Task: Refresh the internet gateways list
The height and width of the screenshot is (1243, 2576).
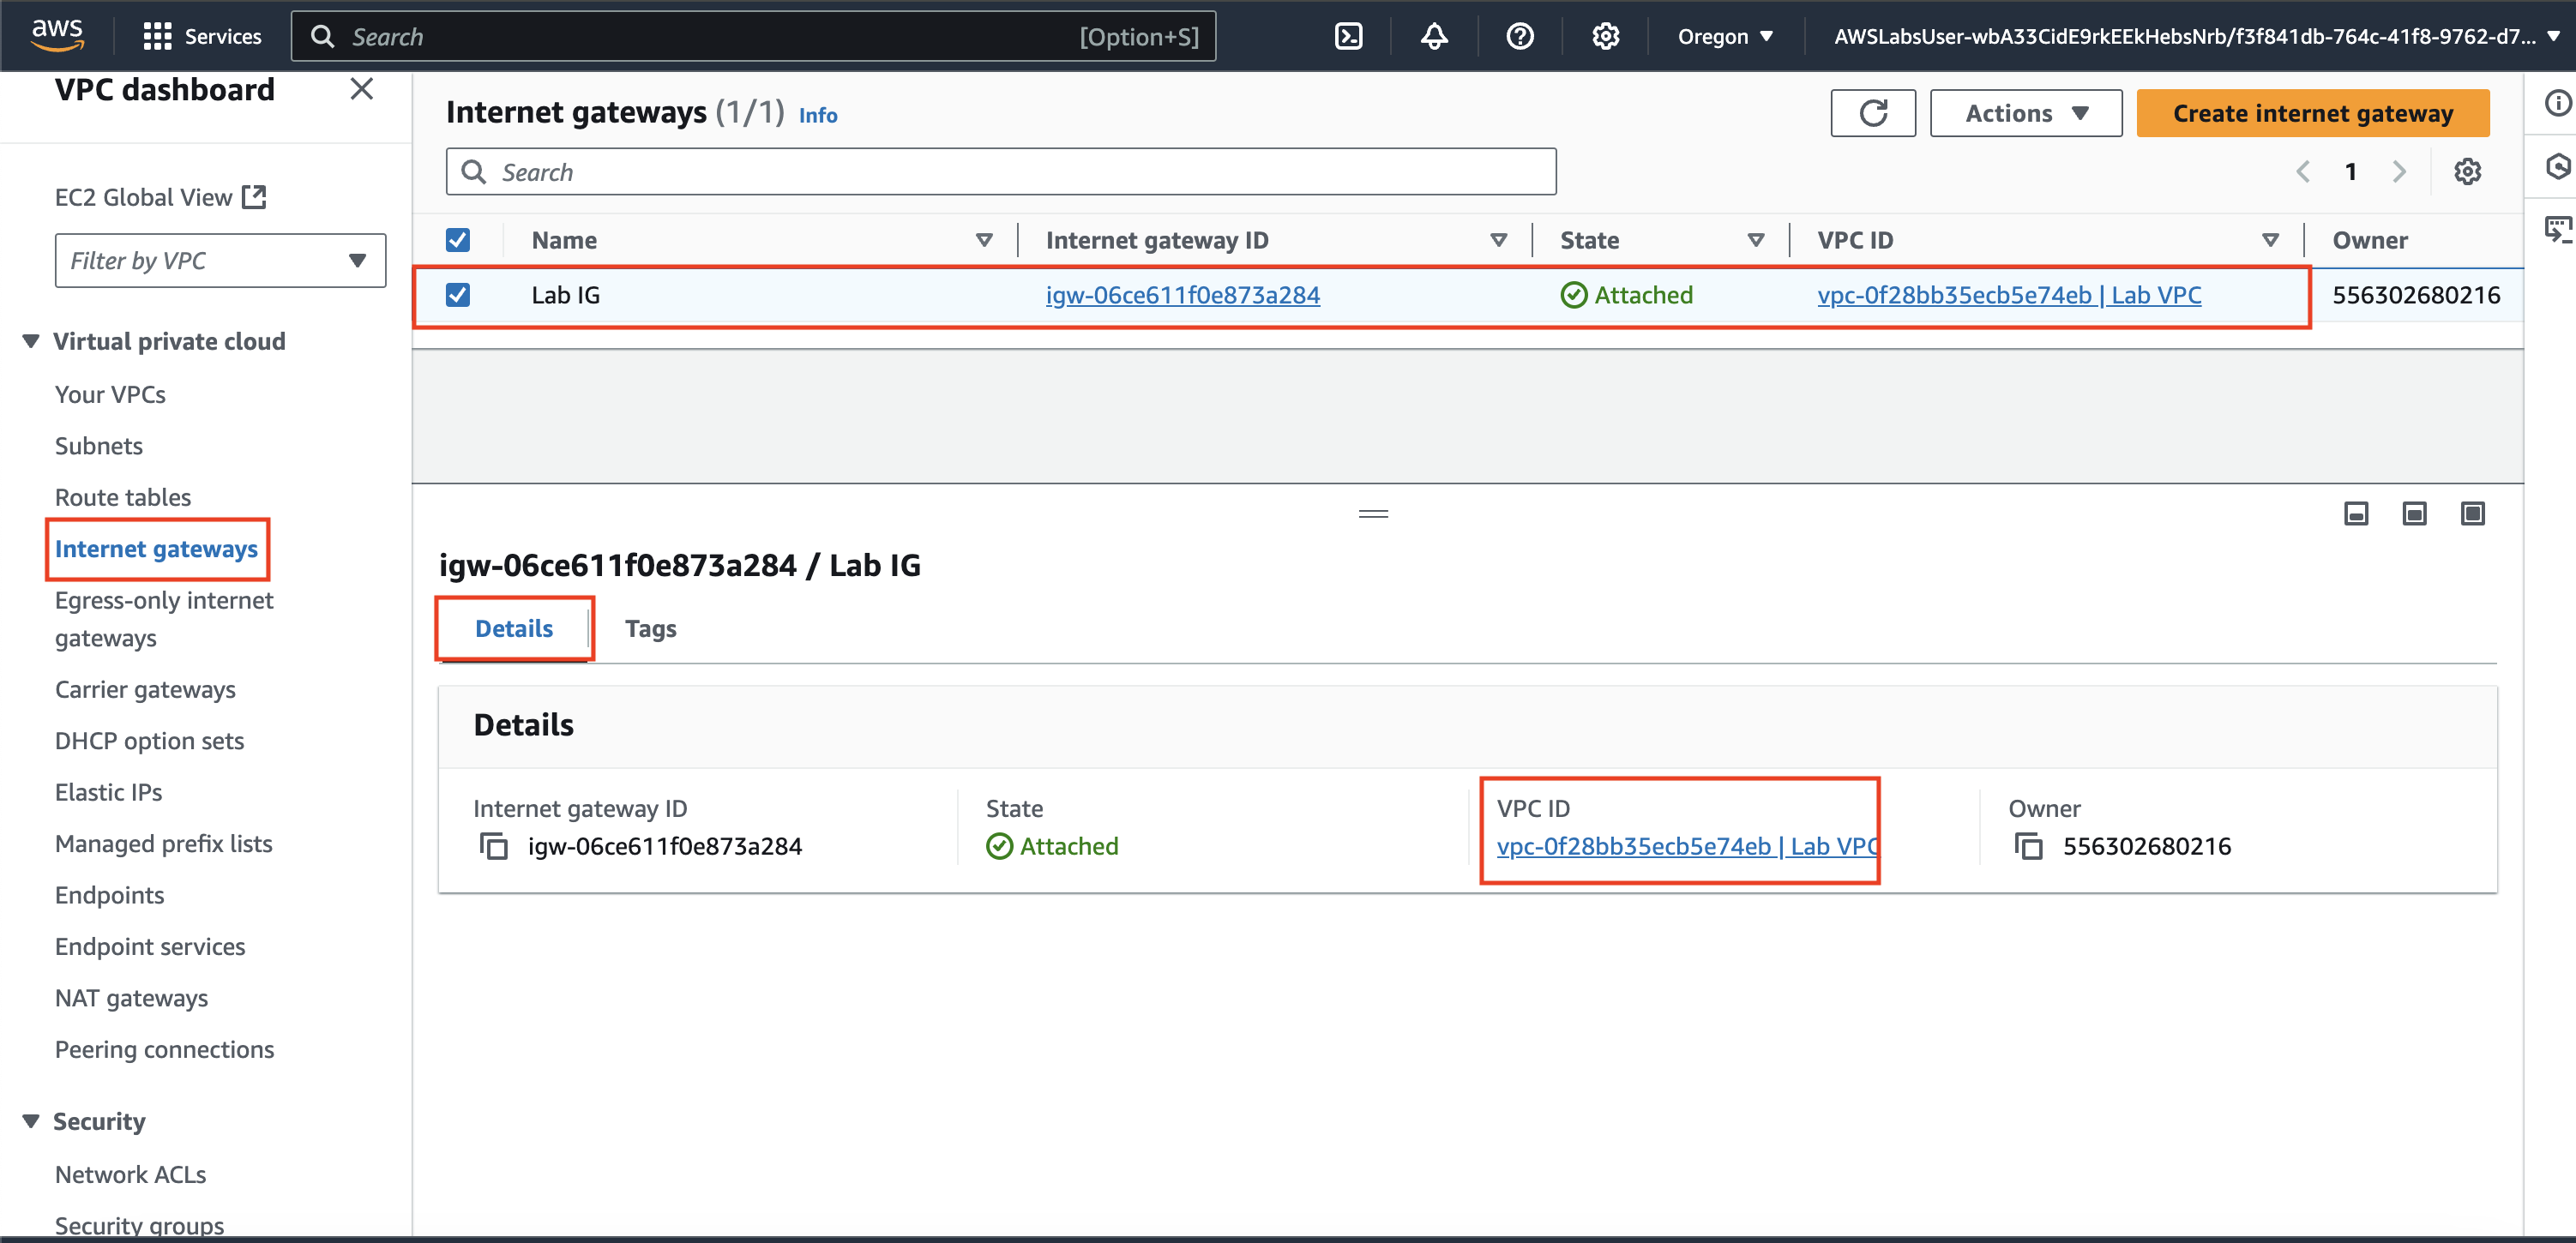Action: (x=1872, y=113)
